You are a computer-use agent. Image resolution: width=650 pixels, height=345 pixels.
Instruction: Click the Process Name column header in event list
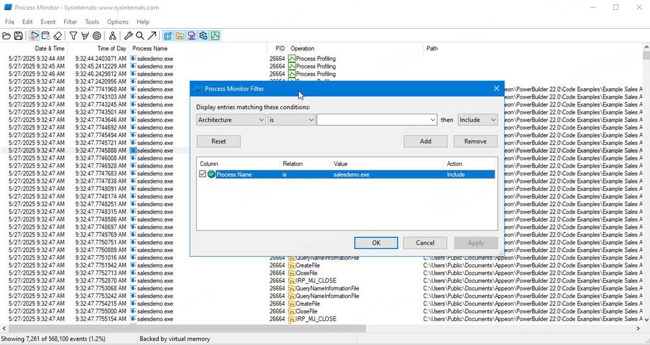click(x=198, y=48)
